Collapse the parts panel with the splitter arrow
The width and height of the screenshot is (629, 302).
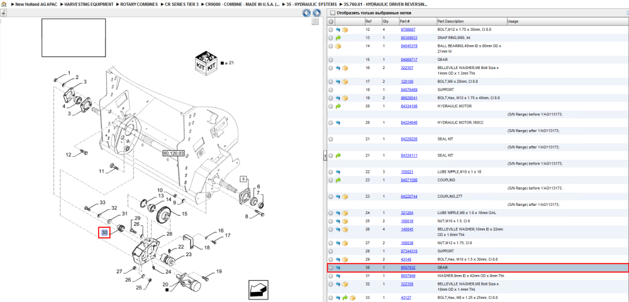[x=325, y=156]
